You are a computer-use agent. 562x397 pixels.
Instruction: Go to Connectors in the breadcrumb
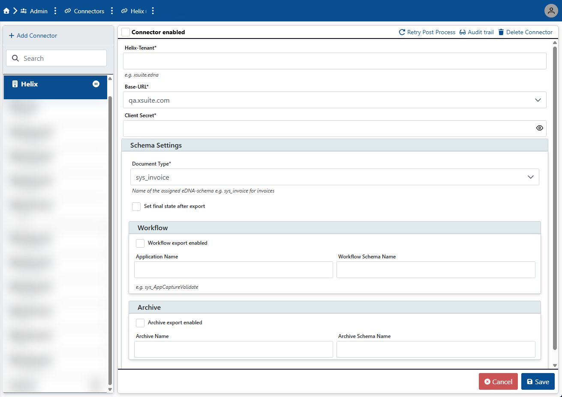point(89,11)
